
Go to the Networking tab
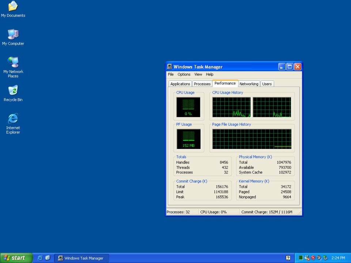pos(249,84)
